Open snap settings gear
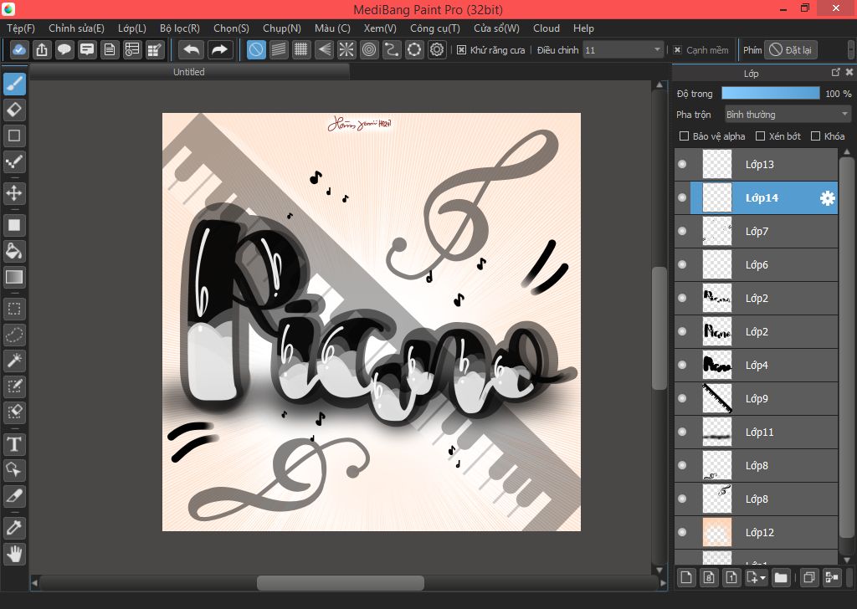This screenshot has width=857, height=609. pyautogui.click(x=437, y=49)
